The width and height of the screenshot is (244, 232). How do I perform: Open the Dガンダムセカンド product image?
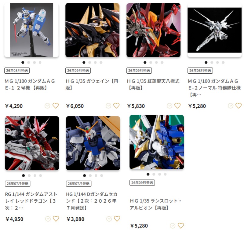point(93,143)
